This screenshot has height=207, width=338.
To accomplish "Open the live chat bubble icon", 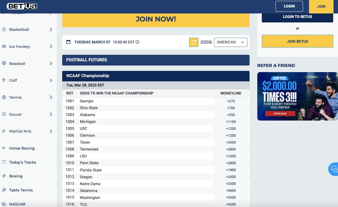I will click(334, 169).
